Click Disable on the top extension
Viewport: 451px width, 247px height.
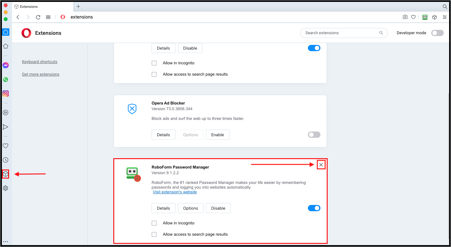pos(190,48)
